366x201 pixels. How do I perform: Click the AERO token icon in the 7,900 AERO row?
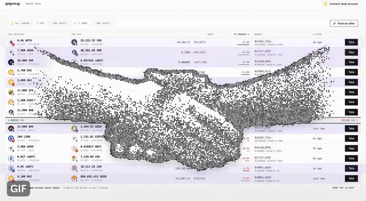[11, 52]
